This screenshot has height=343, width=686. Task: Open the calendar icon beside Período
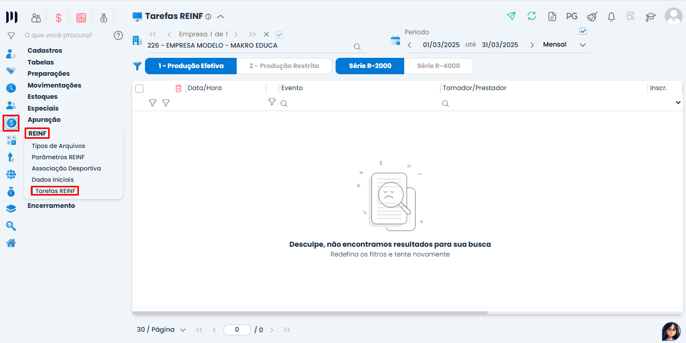pyautogui.click(x=395, y=40)
